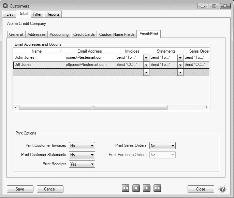
Task: Jump to the last customer record
Action: pos(157,188)
